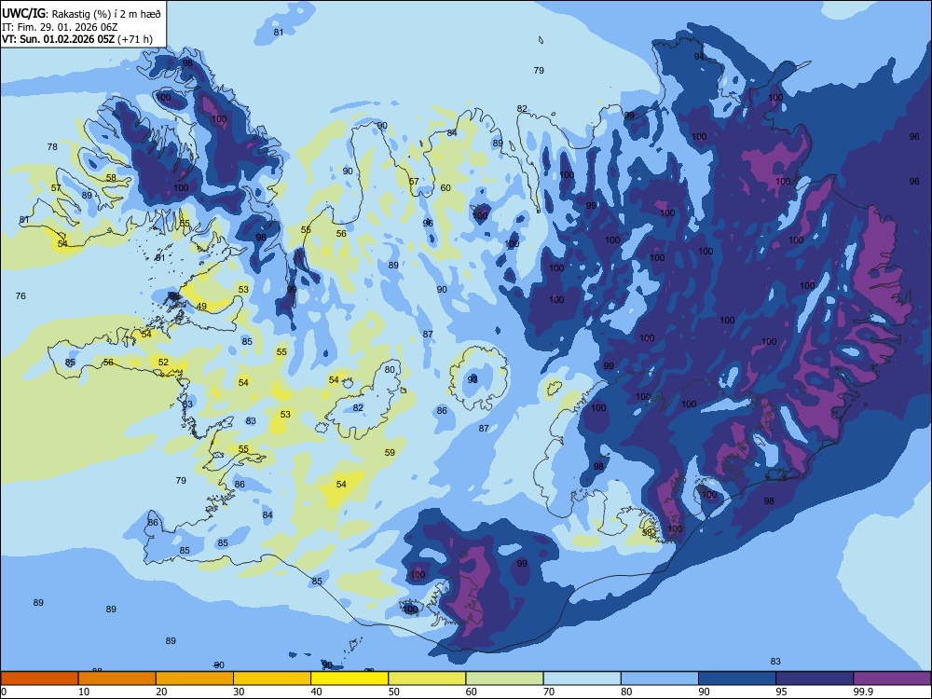The width and height of the screenshot is (932, 699).
Task: Click the purple 99.9+ legend swatch
Action: point(892,678)
